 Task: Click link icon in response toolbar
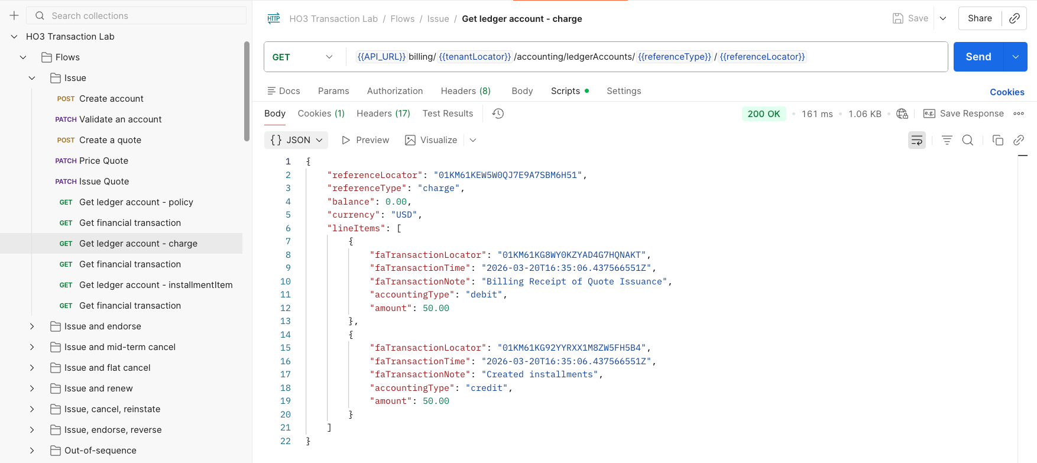[1019, 140]
